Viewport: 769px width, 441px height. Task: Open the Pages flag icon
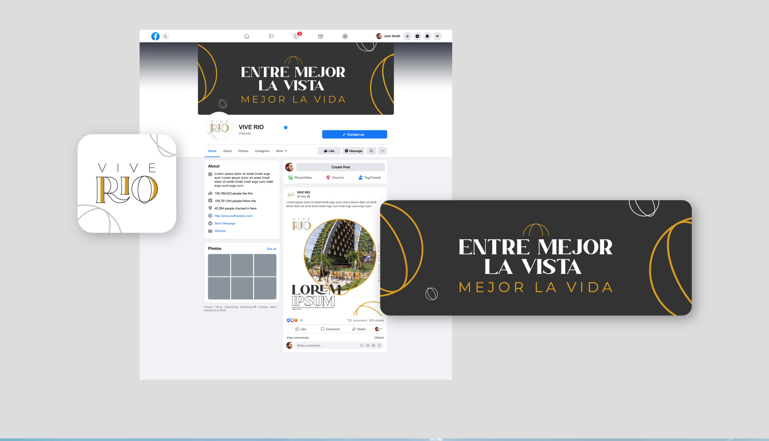tap(271, 36)
